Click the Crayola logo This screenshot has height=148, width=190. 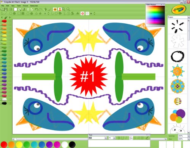point(179,9)
